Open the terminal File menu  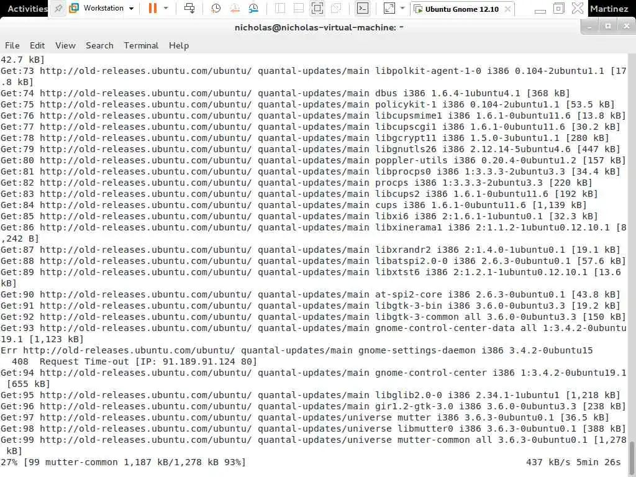pyautogui.click(x=12, y=45)
